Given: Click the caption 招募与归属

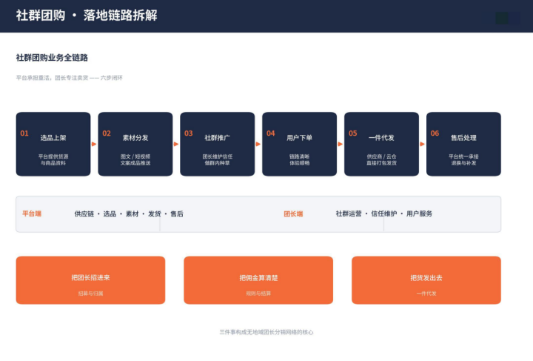Looking at the screenshot, I should point(91,294).
